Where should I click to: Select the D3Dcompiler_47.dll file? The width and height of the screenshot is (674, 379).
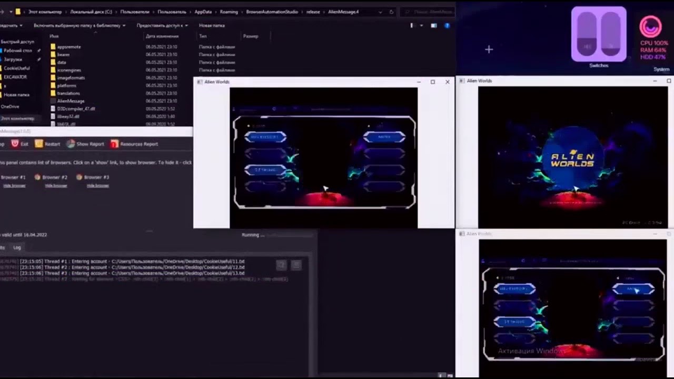[73, 108]
